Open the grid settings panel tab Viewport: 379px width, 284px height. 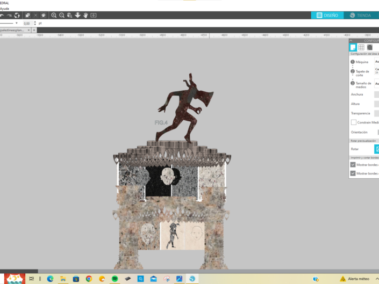[x=361, y=47]
